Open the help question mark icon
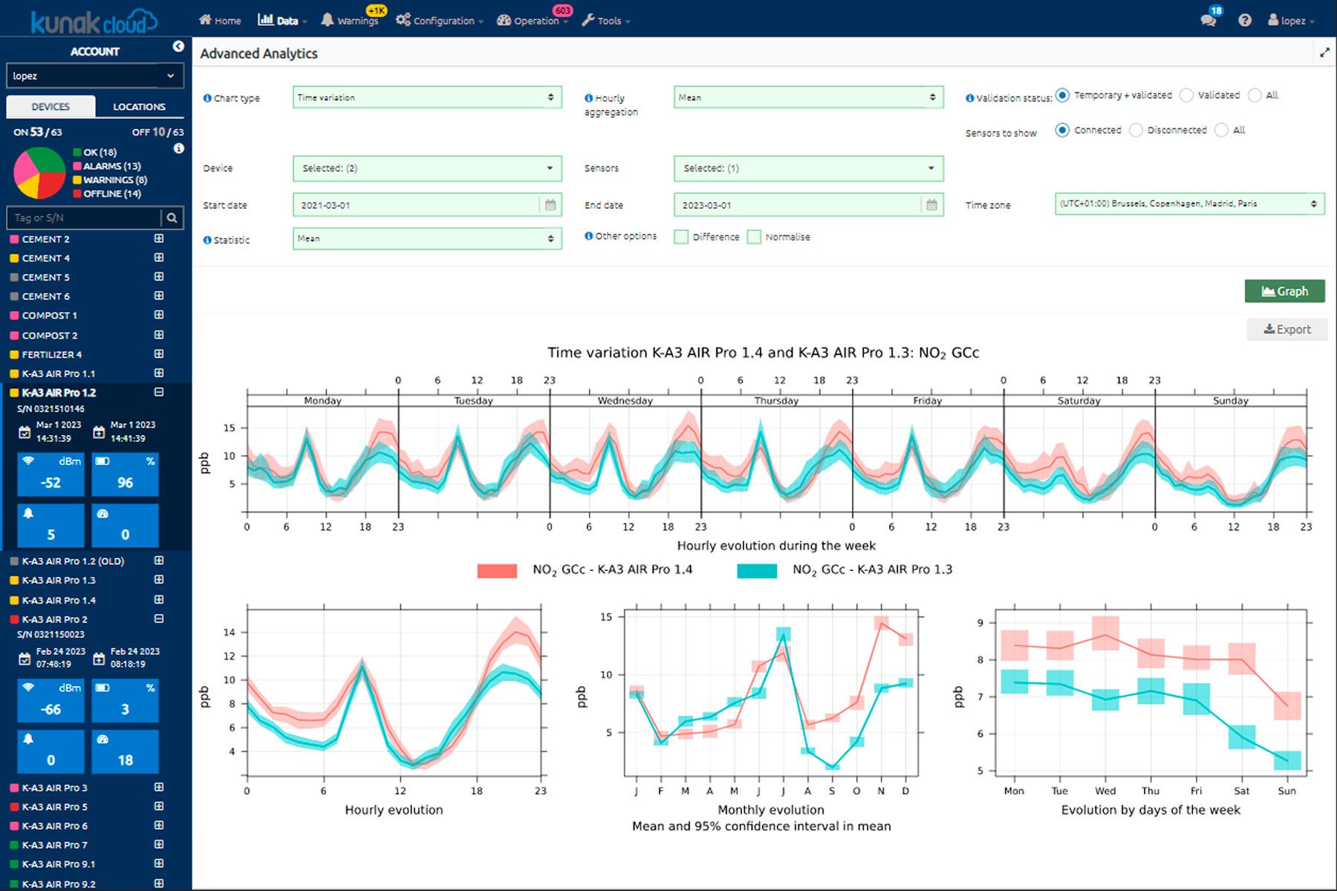This screenshot has height=891, width=1337. coord(1245,20)
